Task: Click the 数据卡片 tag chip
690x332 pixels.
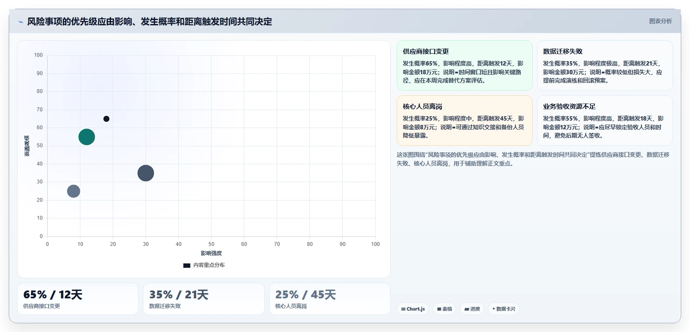Action: tap(504, 309)
